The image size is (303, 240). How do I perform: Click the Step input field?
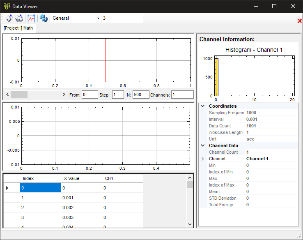click(x=117, y=95)
